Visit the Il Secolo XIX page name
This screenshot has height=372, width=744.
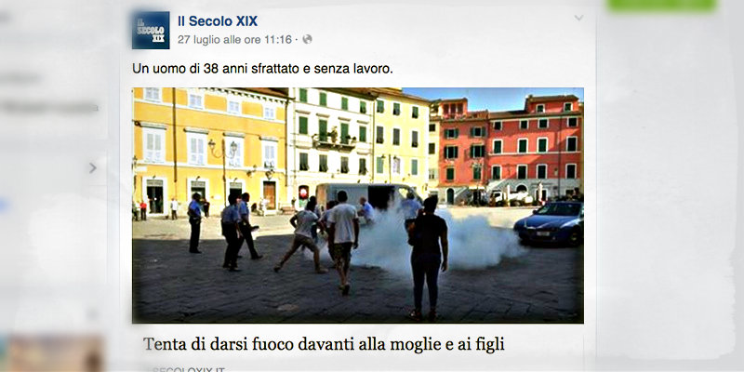(218, 21)
